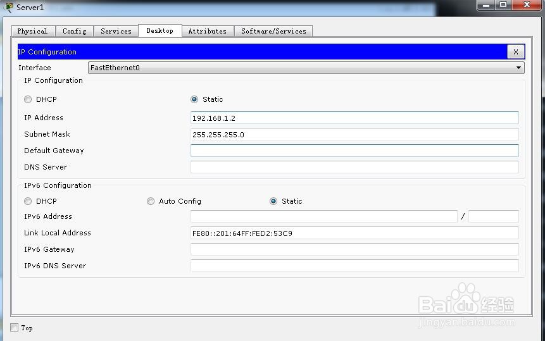
Task: Select the IPv4 Static radio button
Action: [x=194, y=99]
